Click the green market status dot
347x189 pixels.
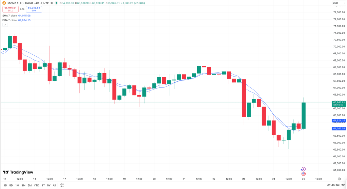point(57,3)
